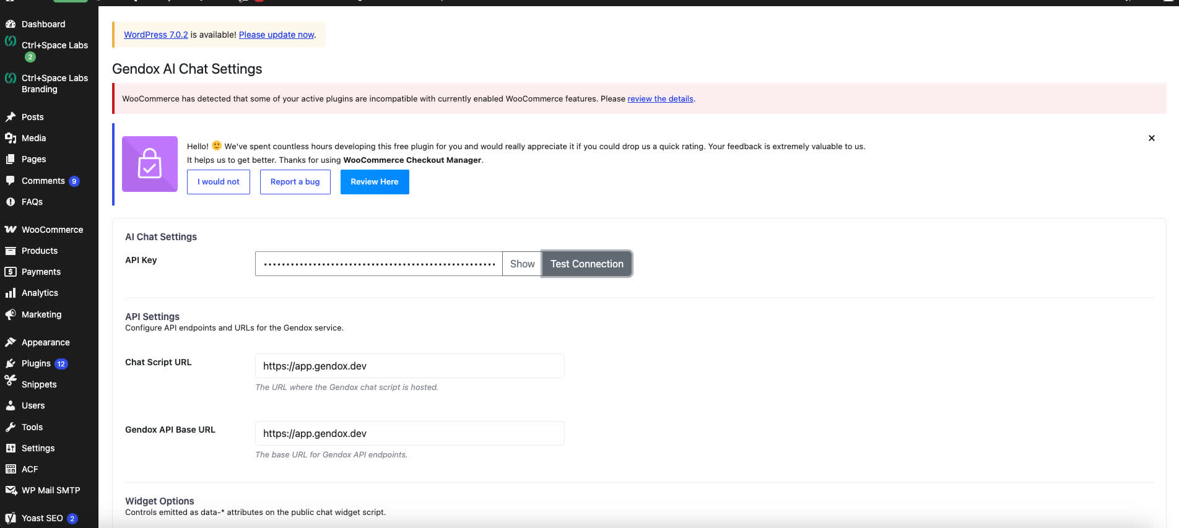
Task: Click the Payments dollar icon
Action: 11,272
